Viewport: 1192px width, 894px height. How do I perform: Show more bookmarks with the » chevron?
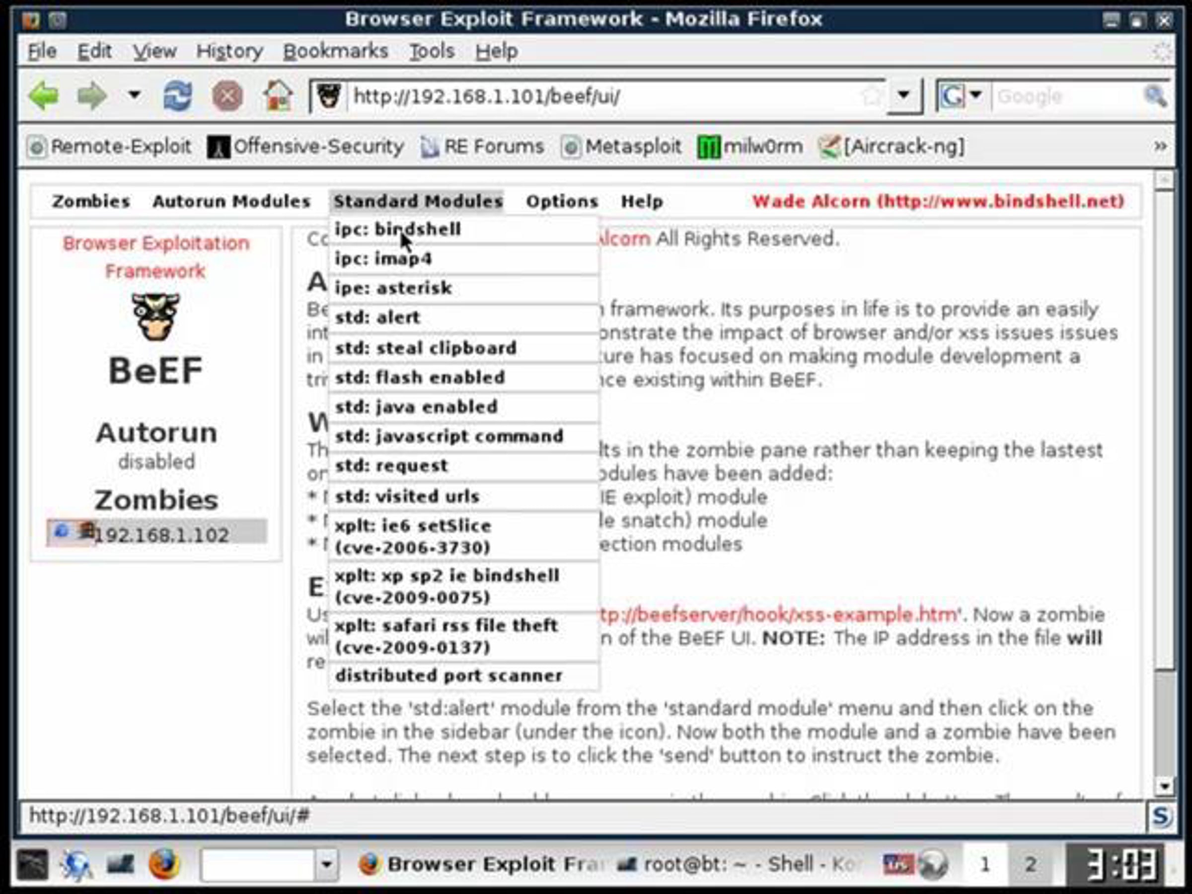(x=1160, y=146)
